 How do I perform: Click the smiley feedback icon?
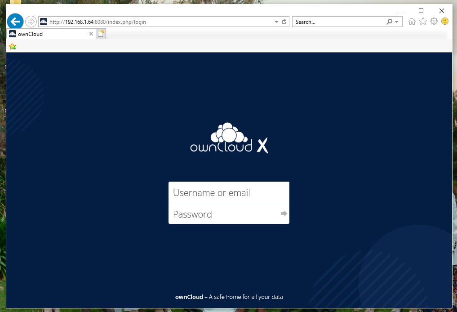point(444,21)
